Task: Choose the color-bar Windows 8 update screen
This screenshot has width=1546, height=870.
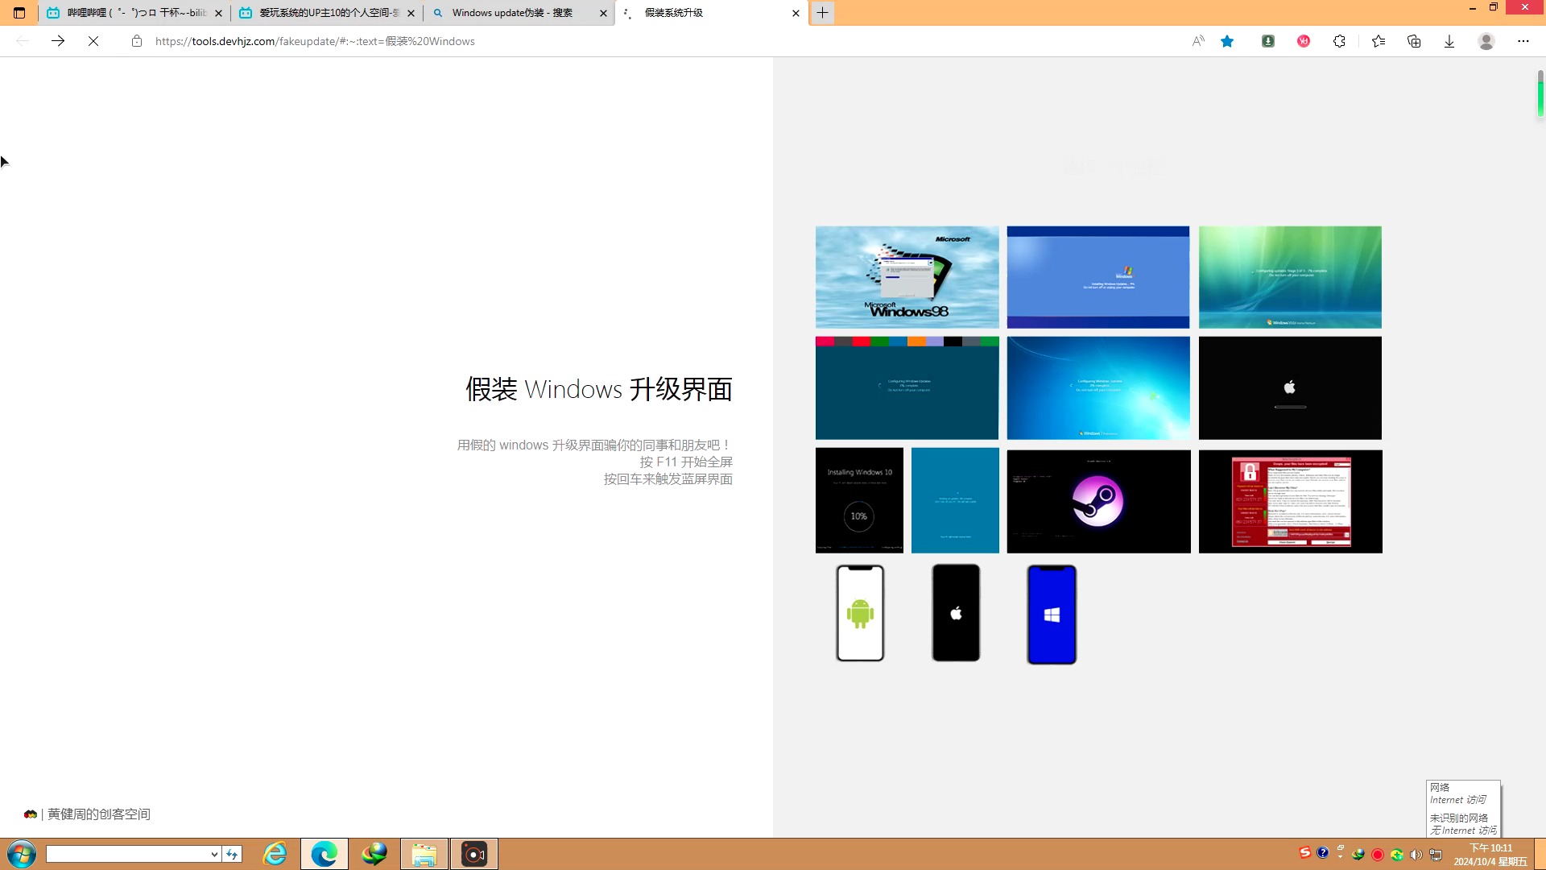Action: 907,388
